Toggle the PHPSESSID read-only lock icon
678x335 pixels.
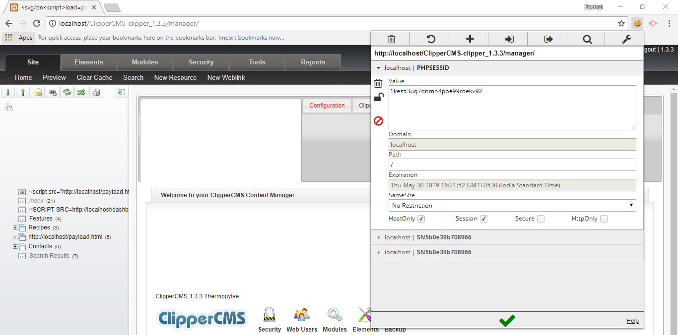click(x=378, y=97)
